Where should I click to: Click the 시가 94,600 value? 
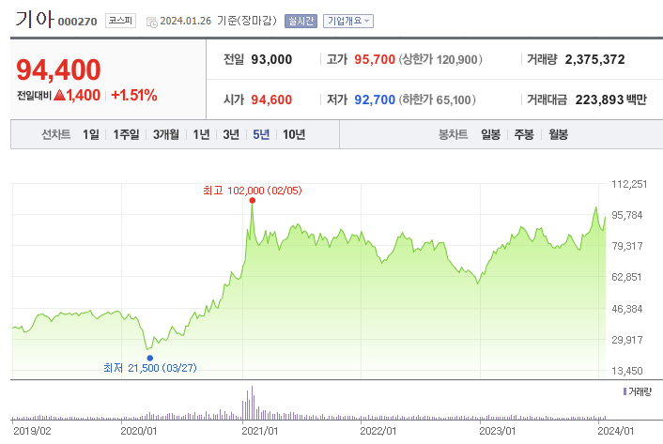coord(271,100)
